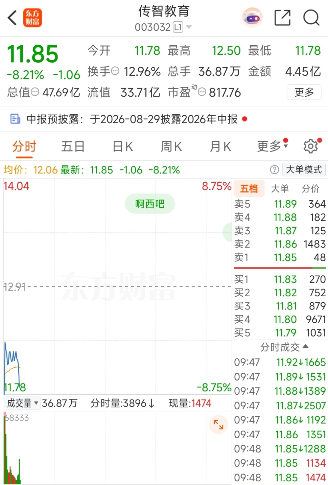
Task: Tap the 买3 row at 11.81
Action: click(280, 306)
